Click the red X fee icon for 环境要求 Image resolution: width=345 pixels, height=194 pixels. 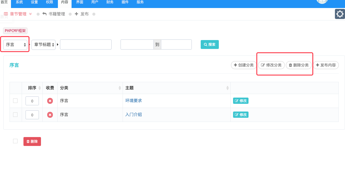(50, 101)
